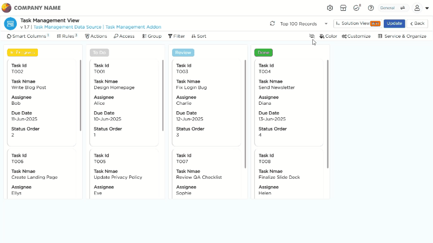Open the Smart Columns menu
The image size is (433, 243).
click(x=28, y=36)
